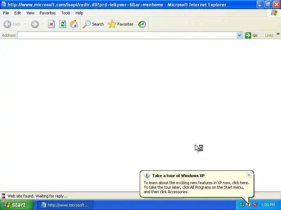The height and width of the screenshot is (210, 281).
Task: Open the Favorites menu
Action: (48, 13)
